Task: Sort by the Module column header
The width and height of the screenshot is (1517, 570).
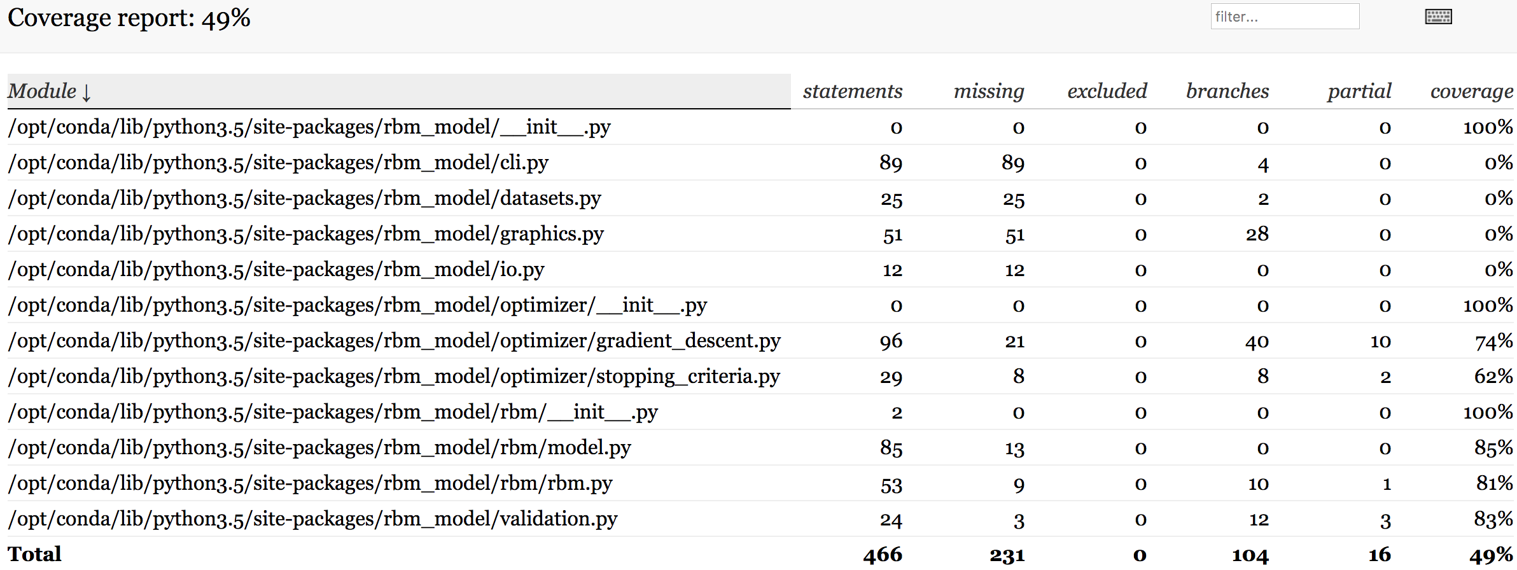Action: point(399,91)
